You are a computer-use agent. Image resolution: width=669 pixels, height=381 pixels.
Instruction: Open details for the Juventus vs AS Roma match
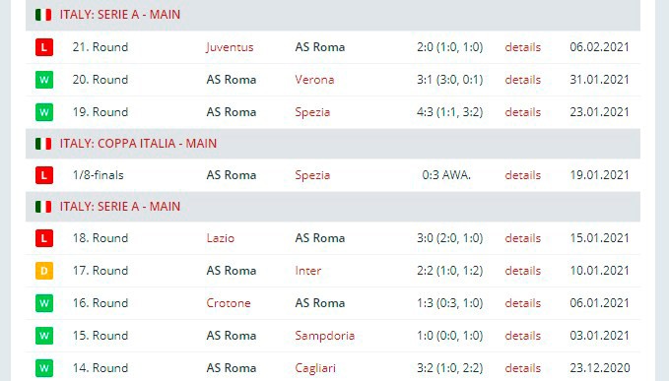(522, 47)
